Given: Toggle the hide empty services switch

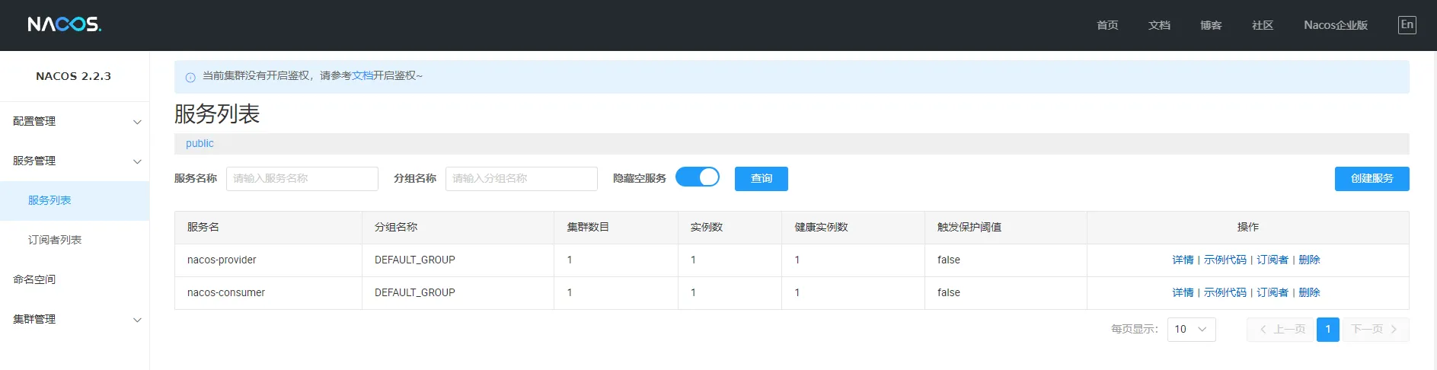Looking at the screenshot, I should point(697,177).
